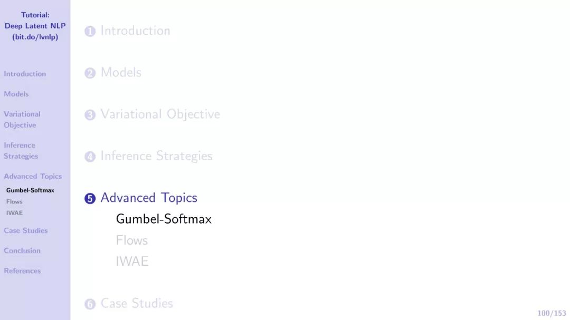Viewport: 570px width, 320px height.
Task: Click the bit.do/lvnlp tutorial title link
Action: point(35,37)
